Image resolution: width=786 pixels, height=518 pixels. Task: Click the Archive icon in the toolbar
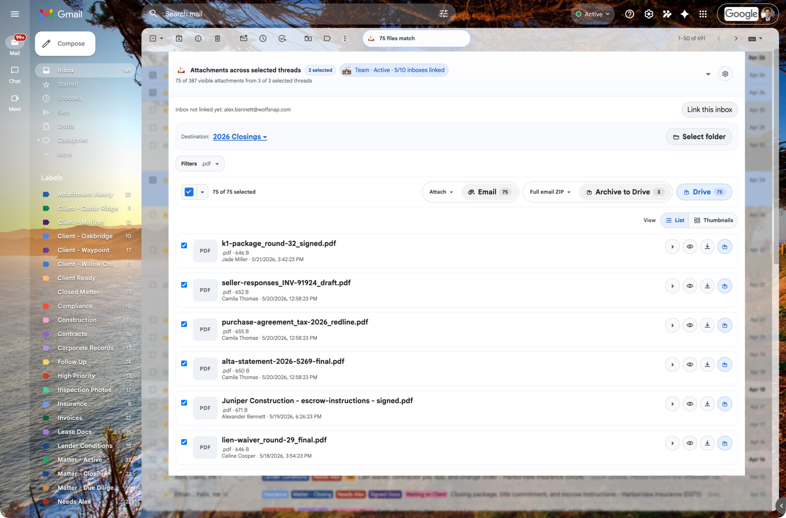(179, 38)
